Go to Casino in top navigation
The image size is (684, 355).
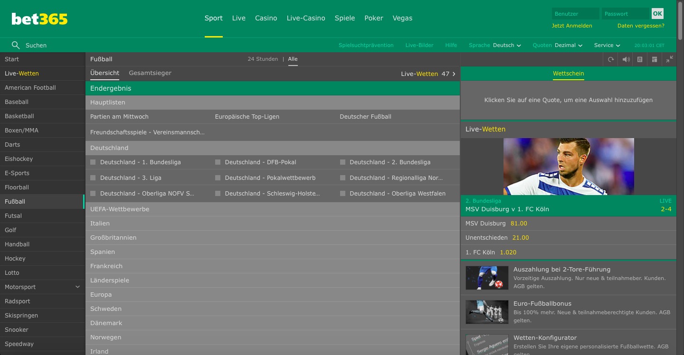266,18
